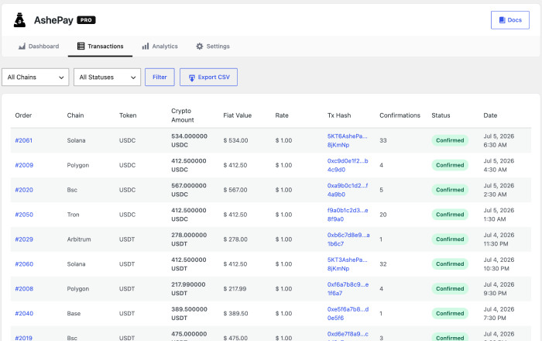Open order #2019
542x341 pixels.
point(24,338)
